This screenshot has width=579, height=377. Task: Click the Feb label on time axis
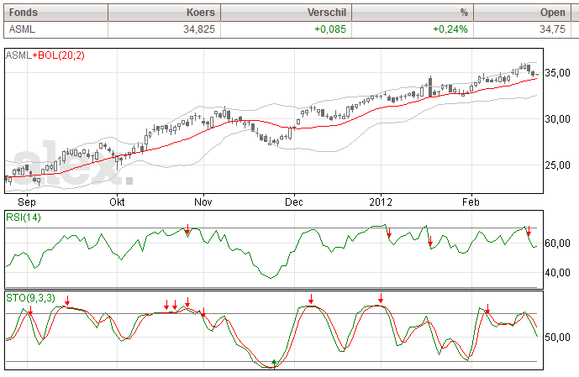471,202
